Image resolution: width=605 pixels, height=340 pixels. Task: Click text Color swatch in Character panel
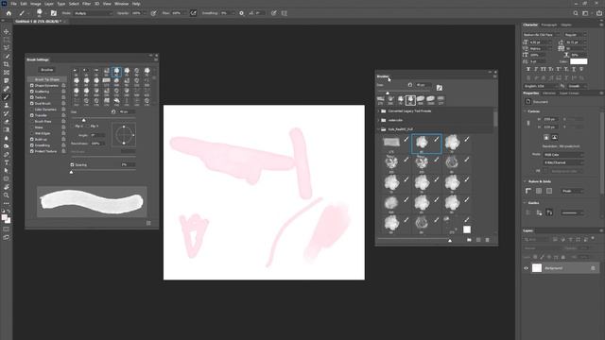pyautogui.click(x=579, y=61)
